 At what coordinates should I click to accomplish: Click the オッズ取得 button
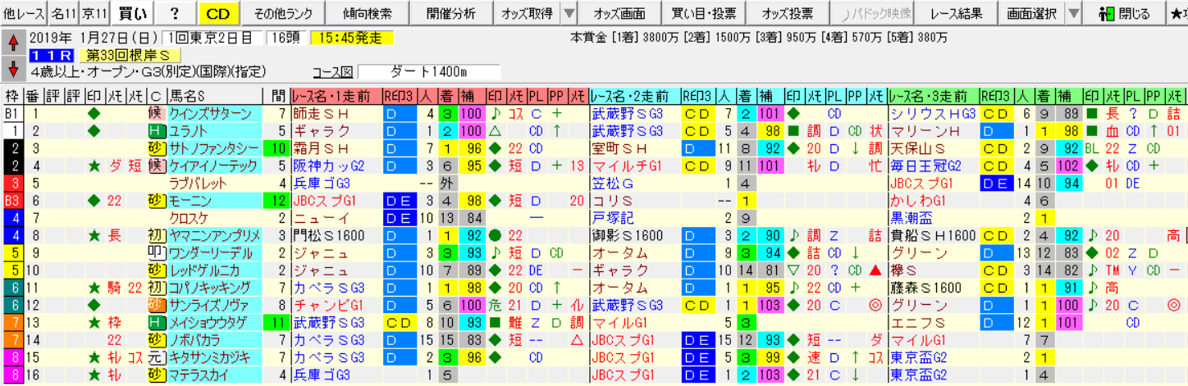click(527, 13)
